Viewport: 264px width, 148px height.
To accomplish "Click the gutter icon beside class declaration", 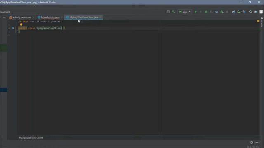I will (13, 28).
